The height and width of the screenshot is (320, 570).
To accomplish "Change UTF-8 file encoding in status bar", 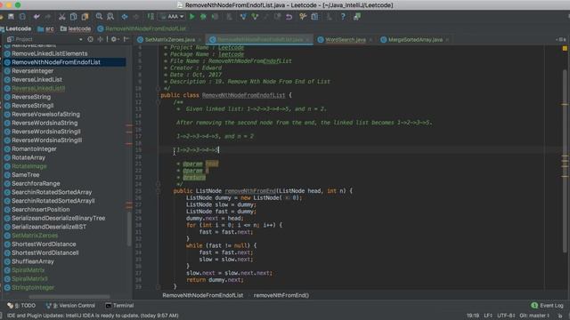I will 506,316.
